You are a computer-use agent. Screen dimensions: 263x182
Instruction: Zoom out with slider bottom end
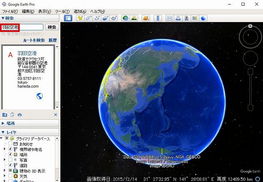250,107
